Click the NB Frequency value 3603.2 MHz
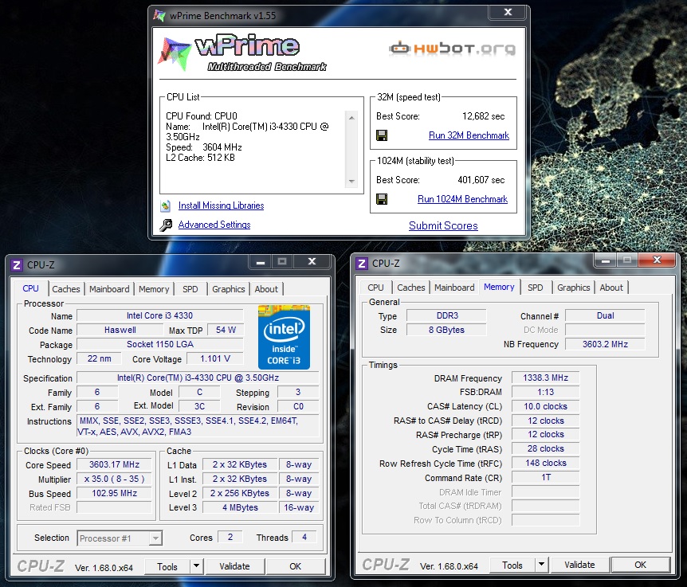The height and width of the screenshot is (587, 687). pos(605,344)
